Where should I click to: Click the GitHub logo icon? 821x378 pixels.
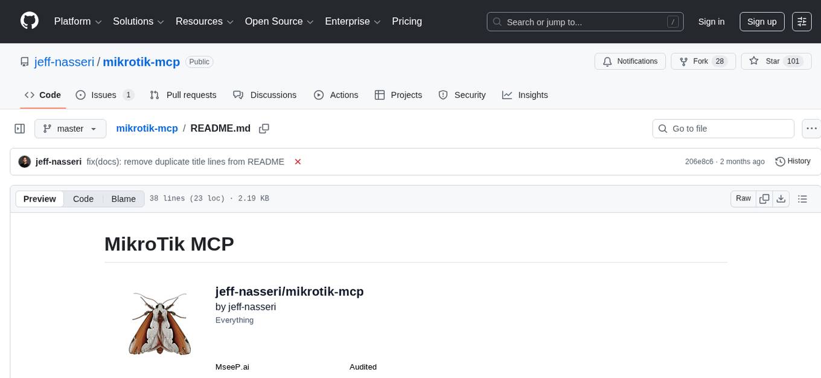coord(29,21)
